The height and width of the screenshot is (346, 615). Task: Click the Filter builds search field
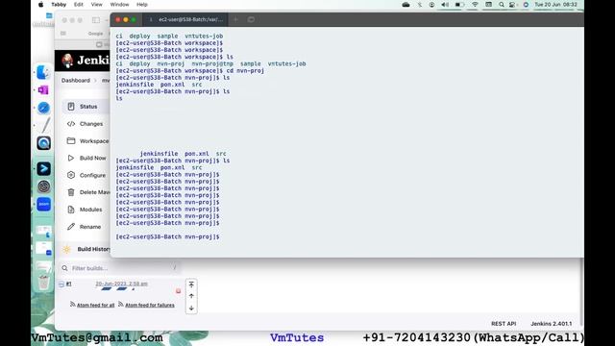click(x=119, y=268)
